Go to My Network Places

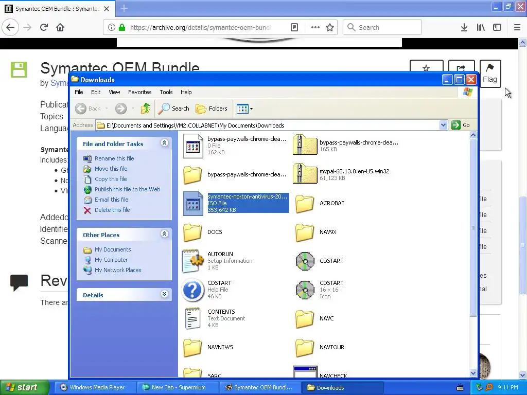click(118, 270)
